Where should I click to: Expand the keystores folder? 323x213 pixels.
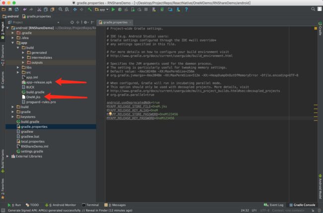pyautogui.click(x=13, y=117)
